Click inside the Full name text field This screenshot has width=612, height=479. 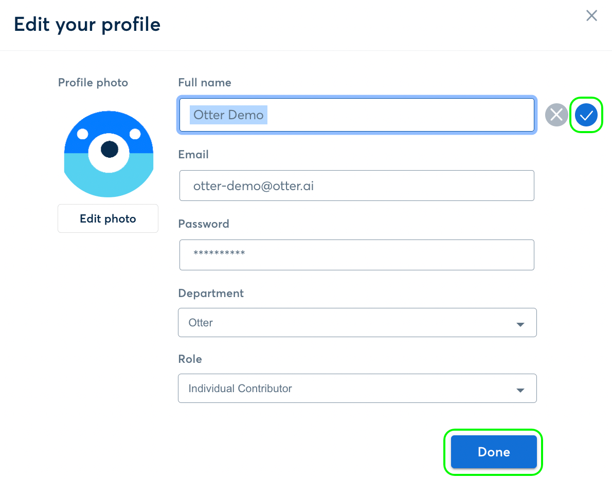tap(357, 115)
